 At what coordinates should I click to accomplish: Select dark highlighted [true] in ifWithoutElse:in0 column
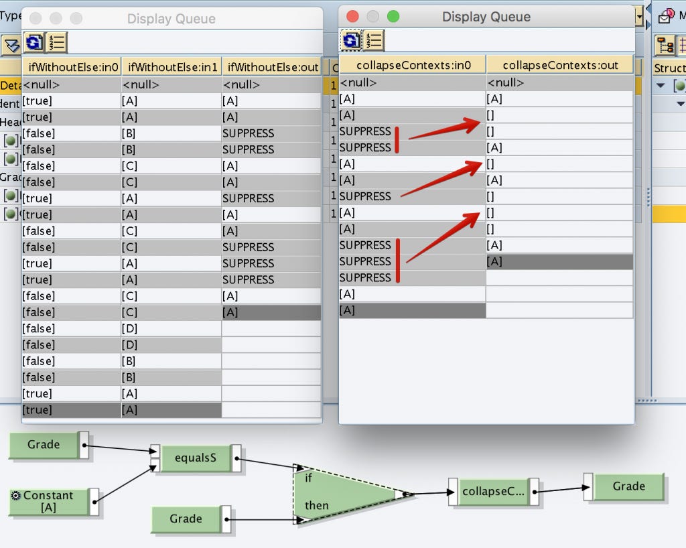(x=72, y=410)
